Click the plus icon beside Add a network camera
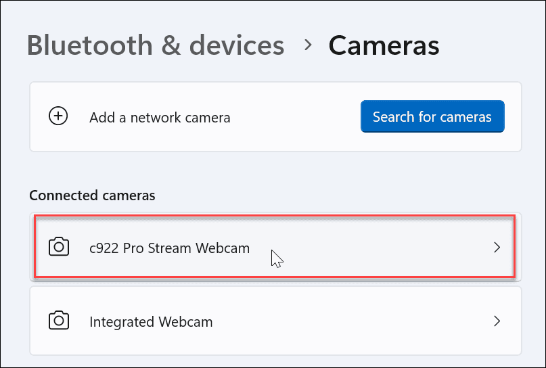This screenshot has width=546, height=368. pos(58,116)
